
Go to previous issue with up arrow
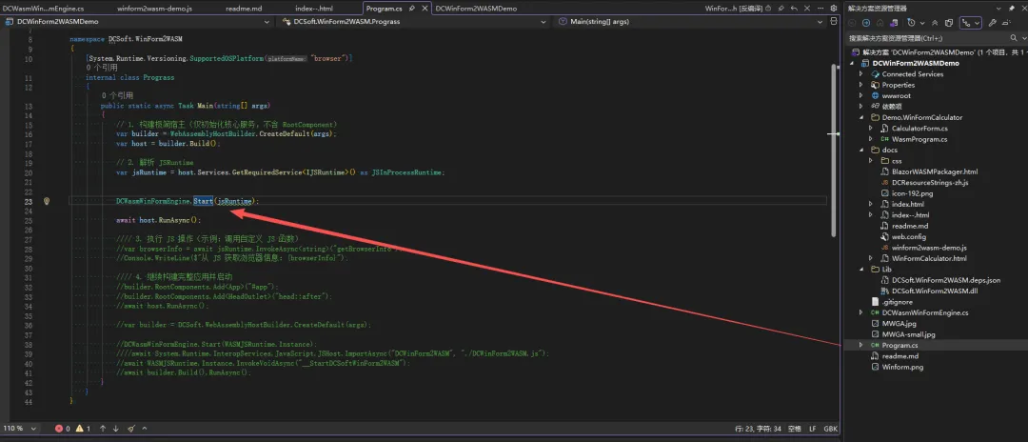(103, 429)
